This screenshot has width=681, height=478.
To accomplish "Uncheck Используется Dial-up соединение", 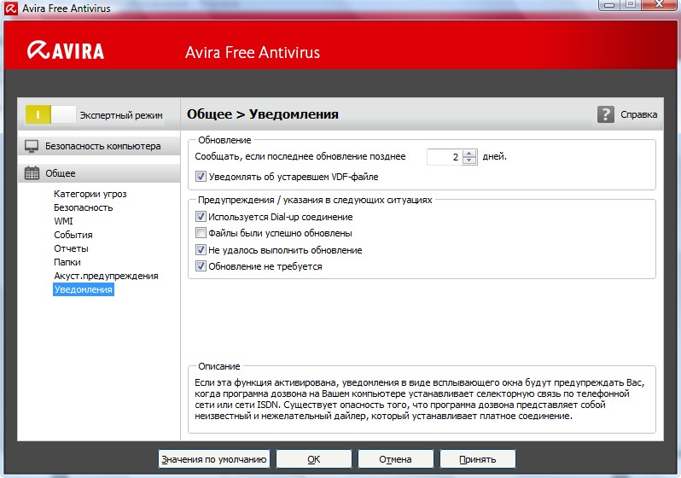I will (201, 217).
